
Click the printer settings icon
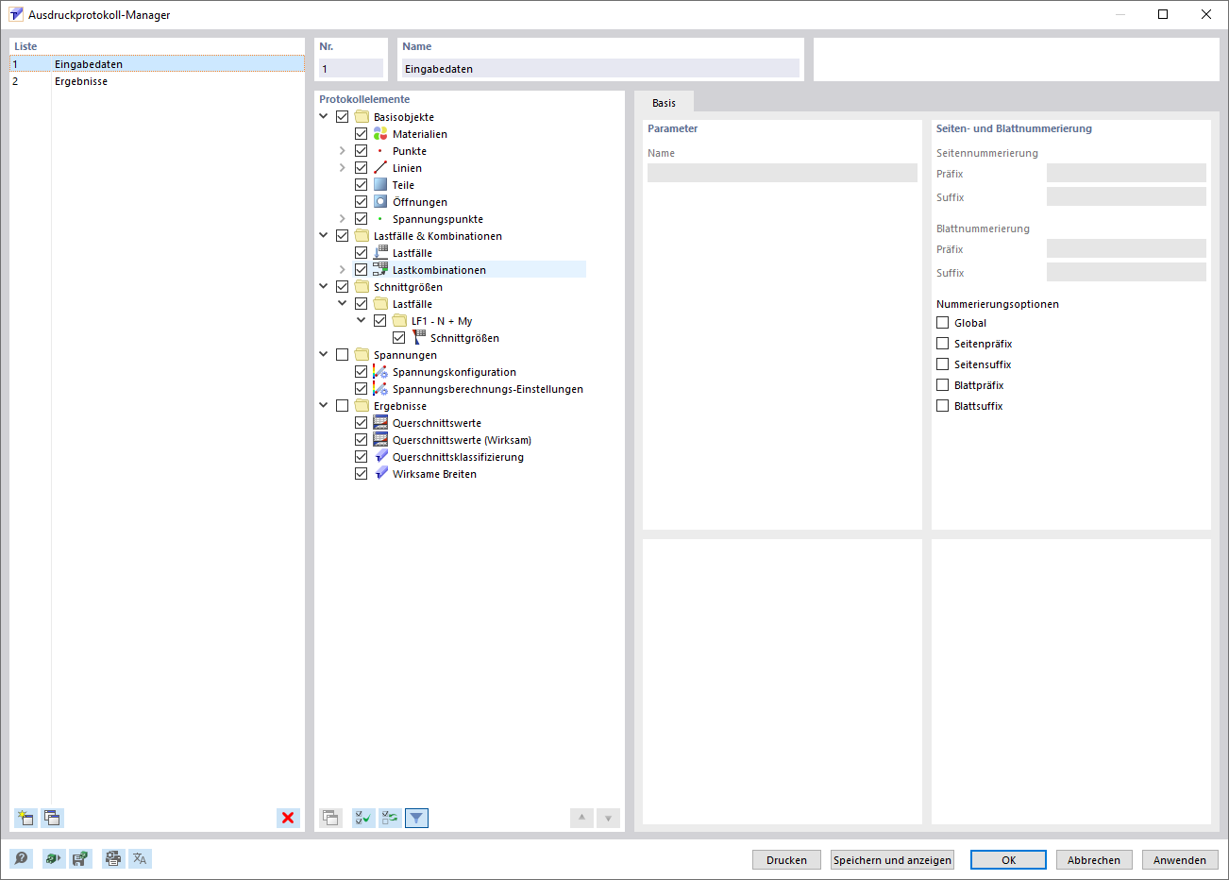[113, 858]
